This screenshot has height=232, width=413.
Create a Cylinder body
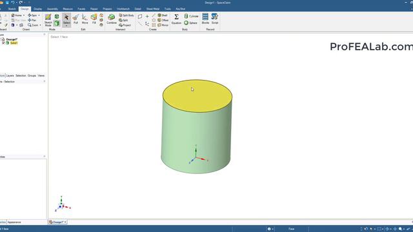click(x=191, y=16)
